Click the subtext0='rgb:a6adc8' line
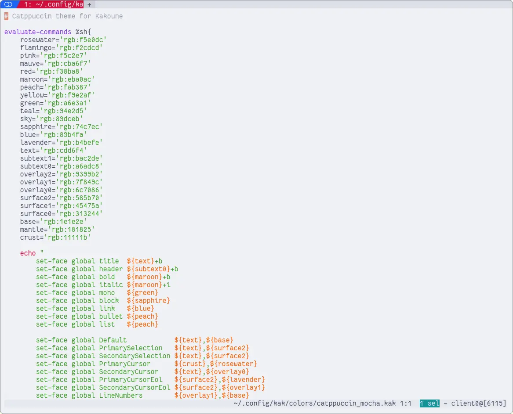 pos(61,166)
